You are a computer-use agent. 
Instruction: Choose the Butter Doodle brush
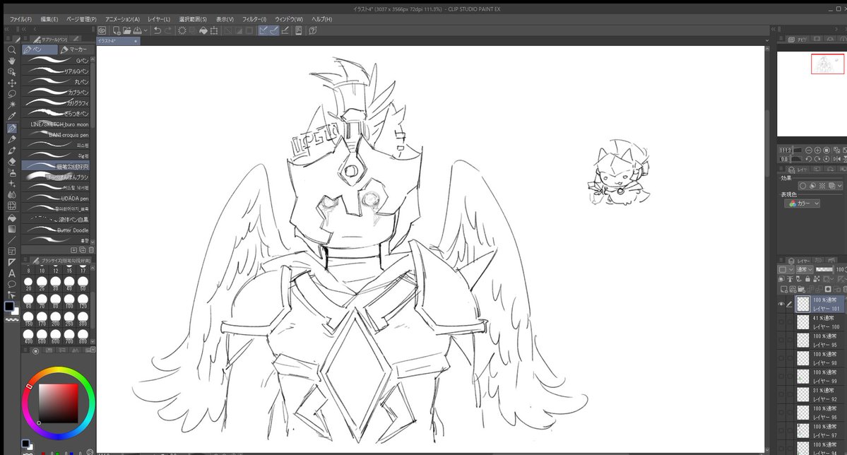(57, 230)
